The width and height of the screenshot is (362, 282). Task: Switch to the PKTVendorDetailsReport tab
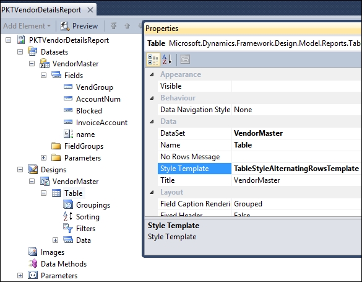(41, 10)
